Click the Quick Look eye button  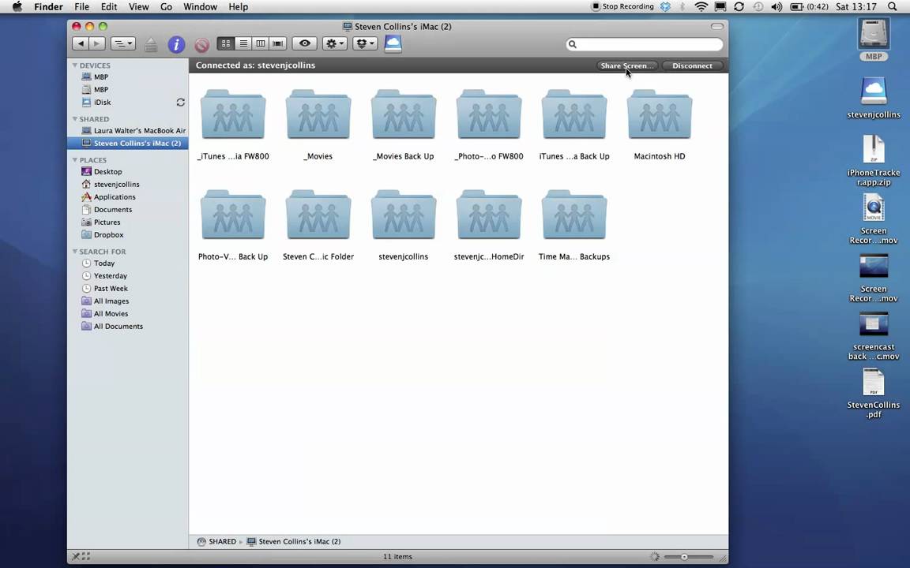(x=305, y=43)
